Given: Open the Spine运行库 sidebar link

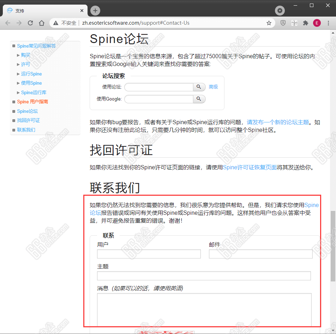Looking at the screenshot, I should pyautogui.click(x=34, y=92).
